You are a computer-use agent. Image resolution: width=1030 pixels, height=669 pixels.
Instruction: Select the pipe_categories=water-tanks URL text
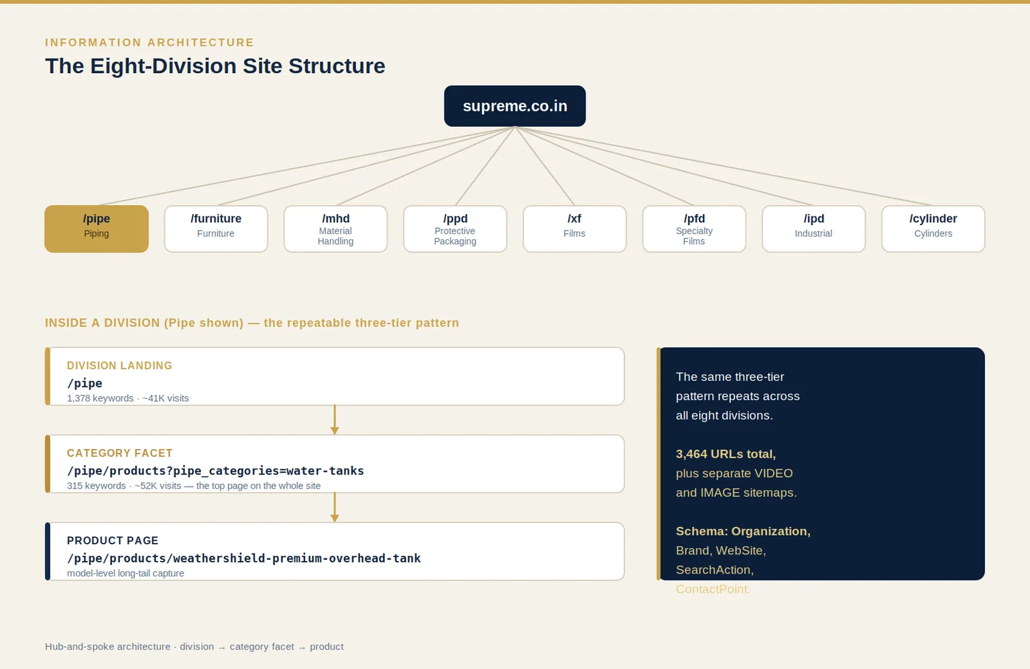coord(215,471)
